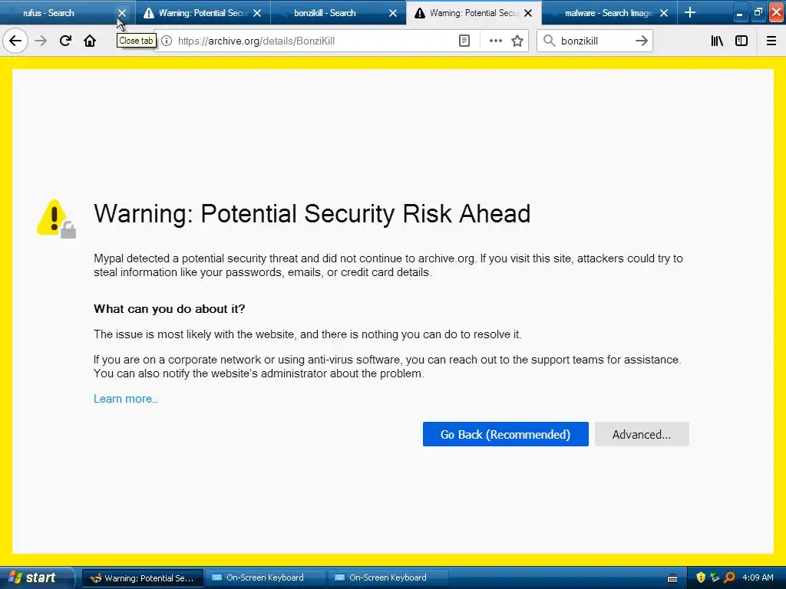Bookmark this page with the star
This screenshot has width=786, height=589.
[517, 41]
